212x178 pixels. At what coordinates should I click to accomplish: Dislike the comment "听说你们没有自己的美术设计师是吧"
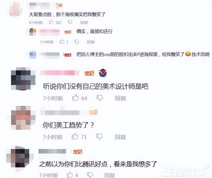(100, 98)
